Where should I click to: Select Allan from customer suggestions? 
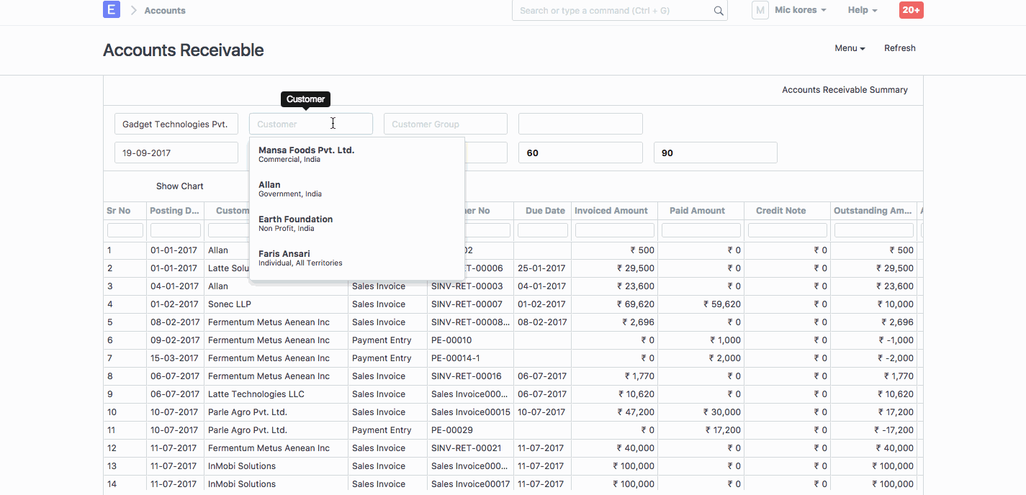click(357, 189)
